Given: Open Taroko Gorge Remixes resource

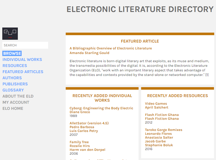Looking at the screenshot, I should pyautogui.click(x=164, y=130).
